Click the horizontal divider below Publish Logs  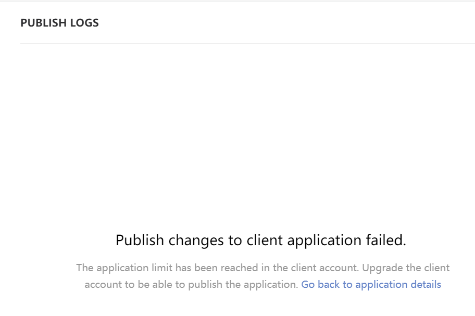click(x=247, y=44)
